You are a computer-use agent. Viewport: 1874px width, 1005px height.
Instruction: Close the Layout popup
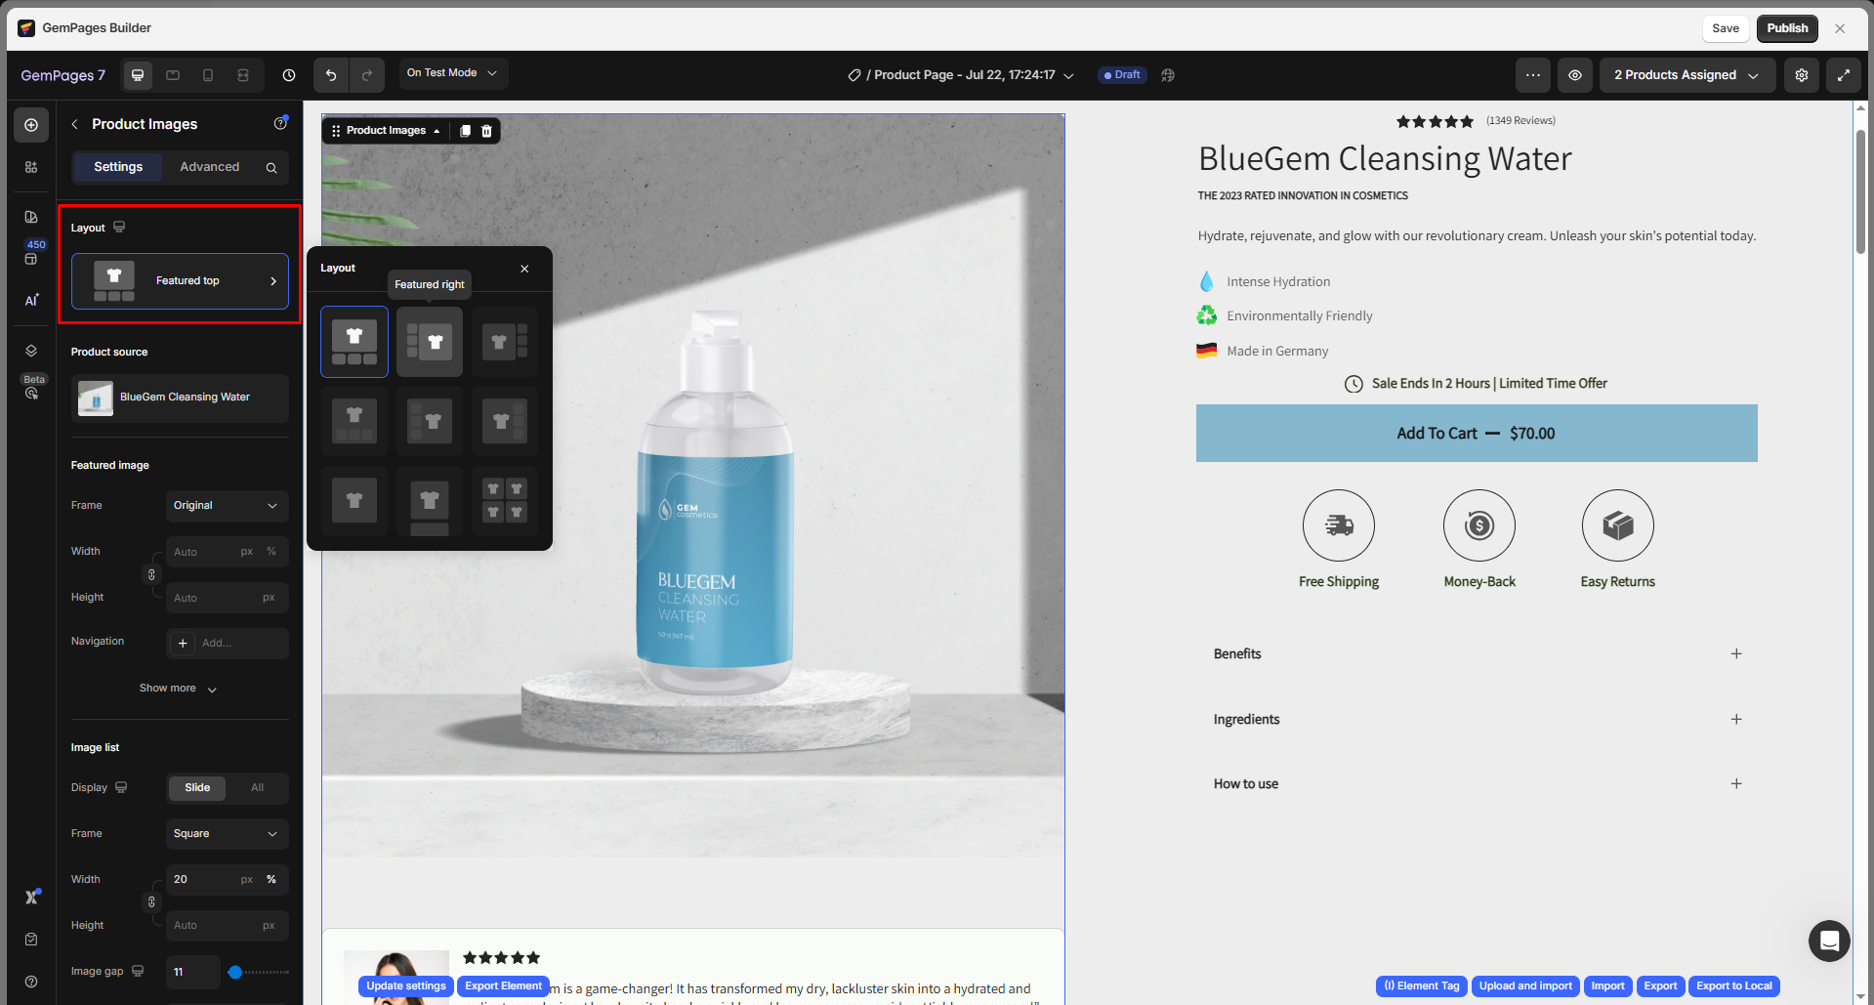[524, 269]
